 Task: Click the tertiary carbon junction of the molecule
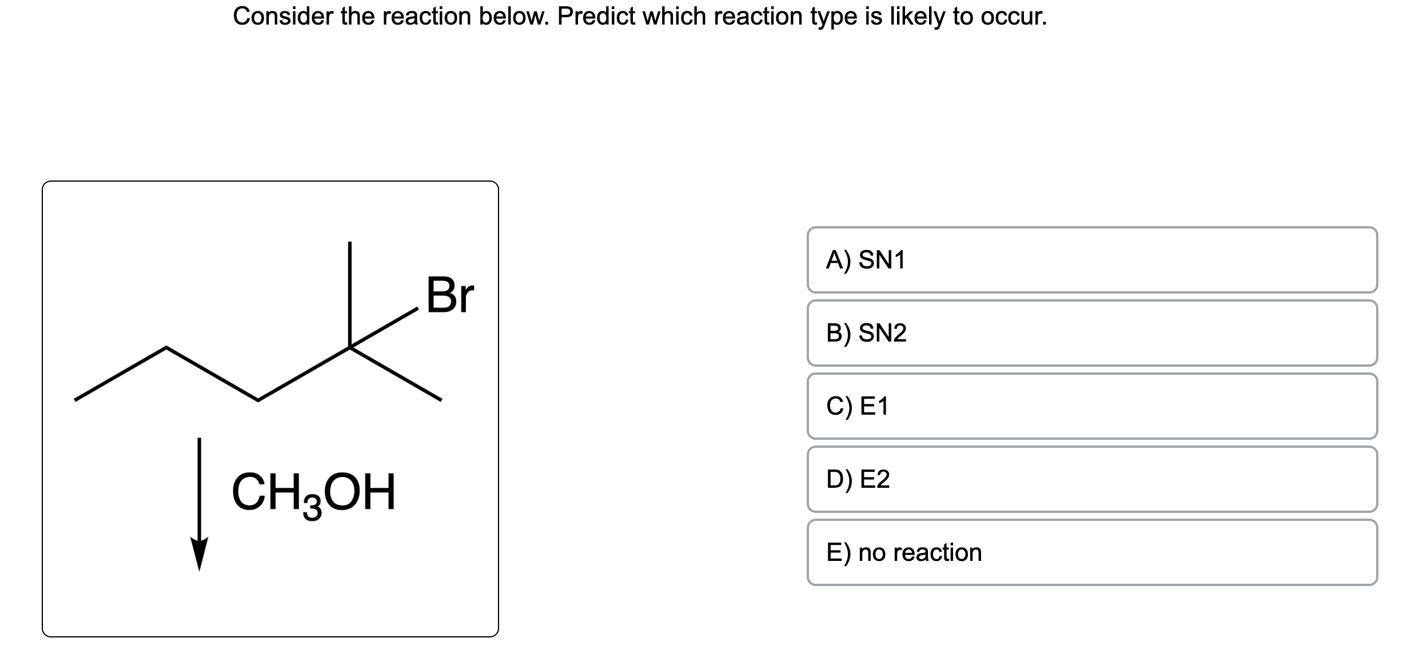[350, 347]
